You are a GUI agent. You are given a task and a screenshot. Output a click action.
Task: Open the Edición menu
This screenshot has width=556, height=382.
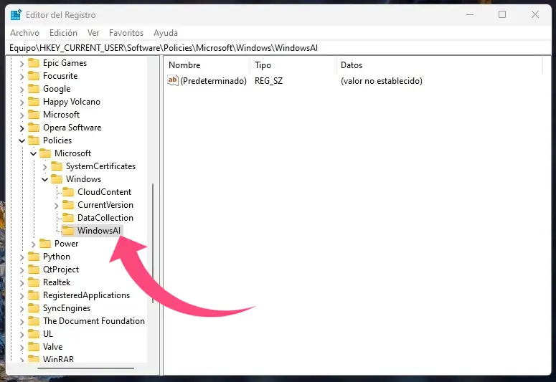[x=63, y=33]
